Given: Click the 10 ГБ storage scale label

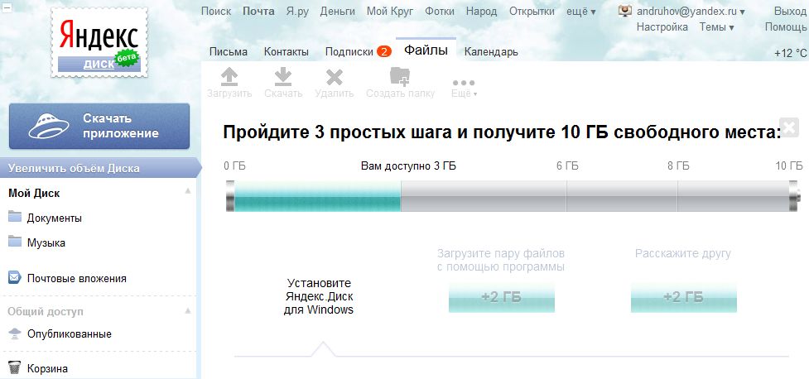Looking at the screenshot, I should (789, 166).
